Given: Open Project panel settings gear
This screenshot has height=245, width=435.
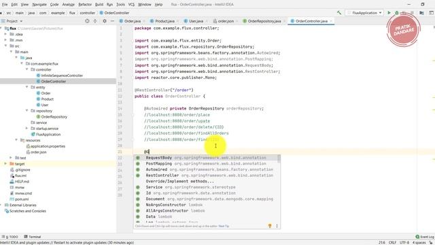Looking at the screenshot, I should (105, 21).
